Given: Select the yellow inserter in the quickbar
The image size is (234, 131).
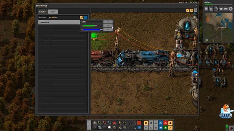Looking at the screenshot, I should 100,123.
